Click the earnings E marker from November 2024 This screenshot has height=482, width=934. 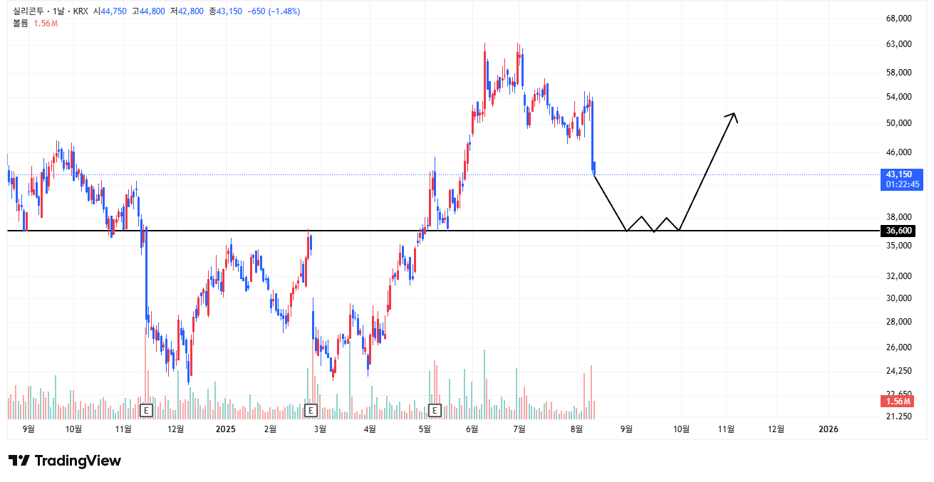(x=146, y=410)
